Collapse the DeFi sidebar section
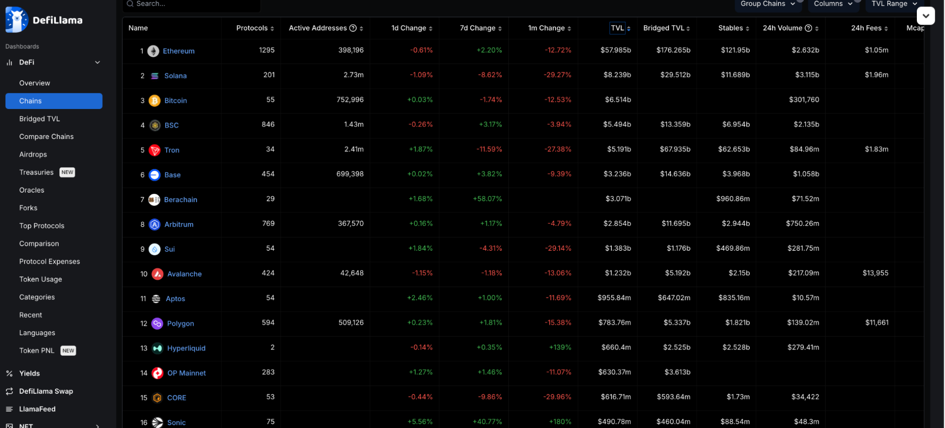 point(97,62)
